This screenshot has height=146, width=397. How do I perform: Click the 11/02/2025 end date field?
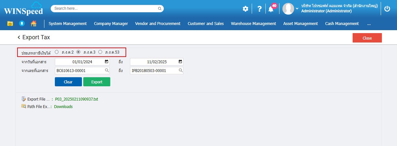(157, 62)
